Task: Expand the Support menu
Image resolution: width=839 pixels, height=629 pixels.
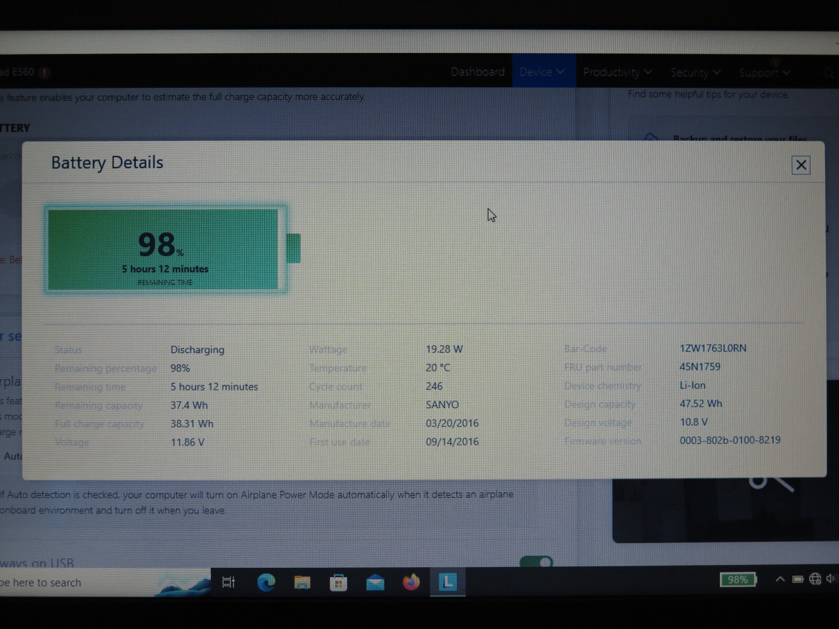Action: [764, 73]
